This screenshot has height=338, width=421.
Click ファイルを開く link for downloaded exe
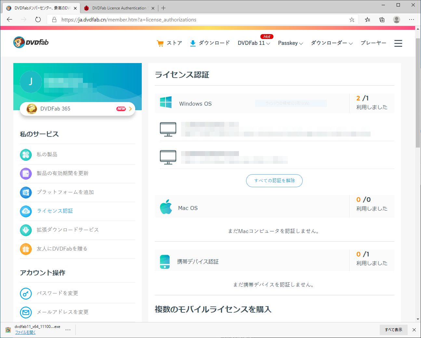(x=25, y=332)
